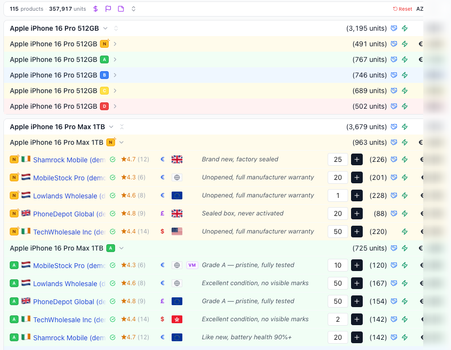Click handshake icon on the 3,195 units header row
The width and height of the screenshot is (451, 350).
click(394, 28)
